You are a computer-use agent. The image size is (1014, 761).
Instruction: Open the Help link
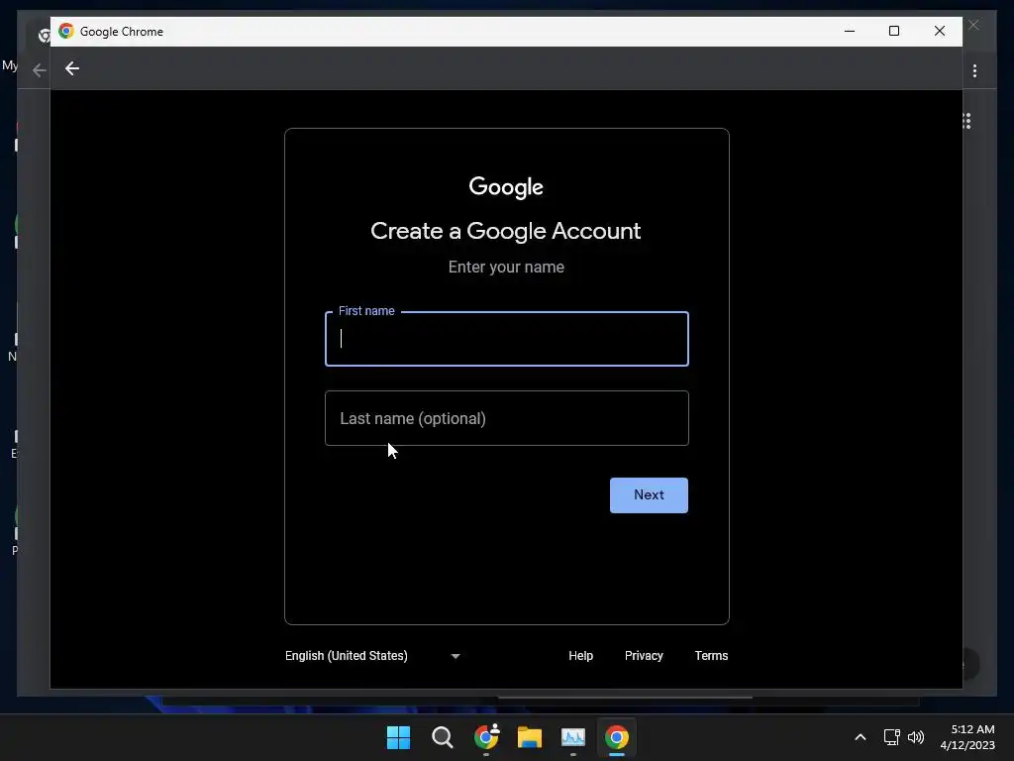click(x=580, y=656)
